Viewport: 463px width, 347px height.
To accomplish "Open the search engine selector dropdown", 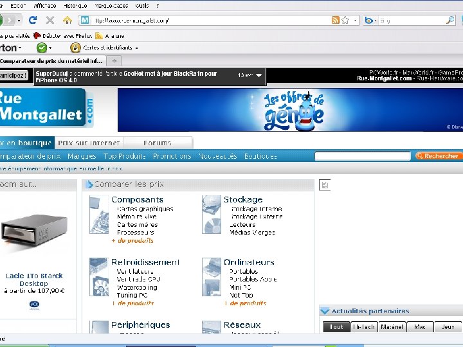I will [375, 21].
